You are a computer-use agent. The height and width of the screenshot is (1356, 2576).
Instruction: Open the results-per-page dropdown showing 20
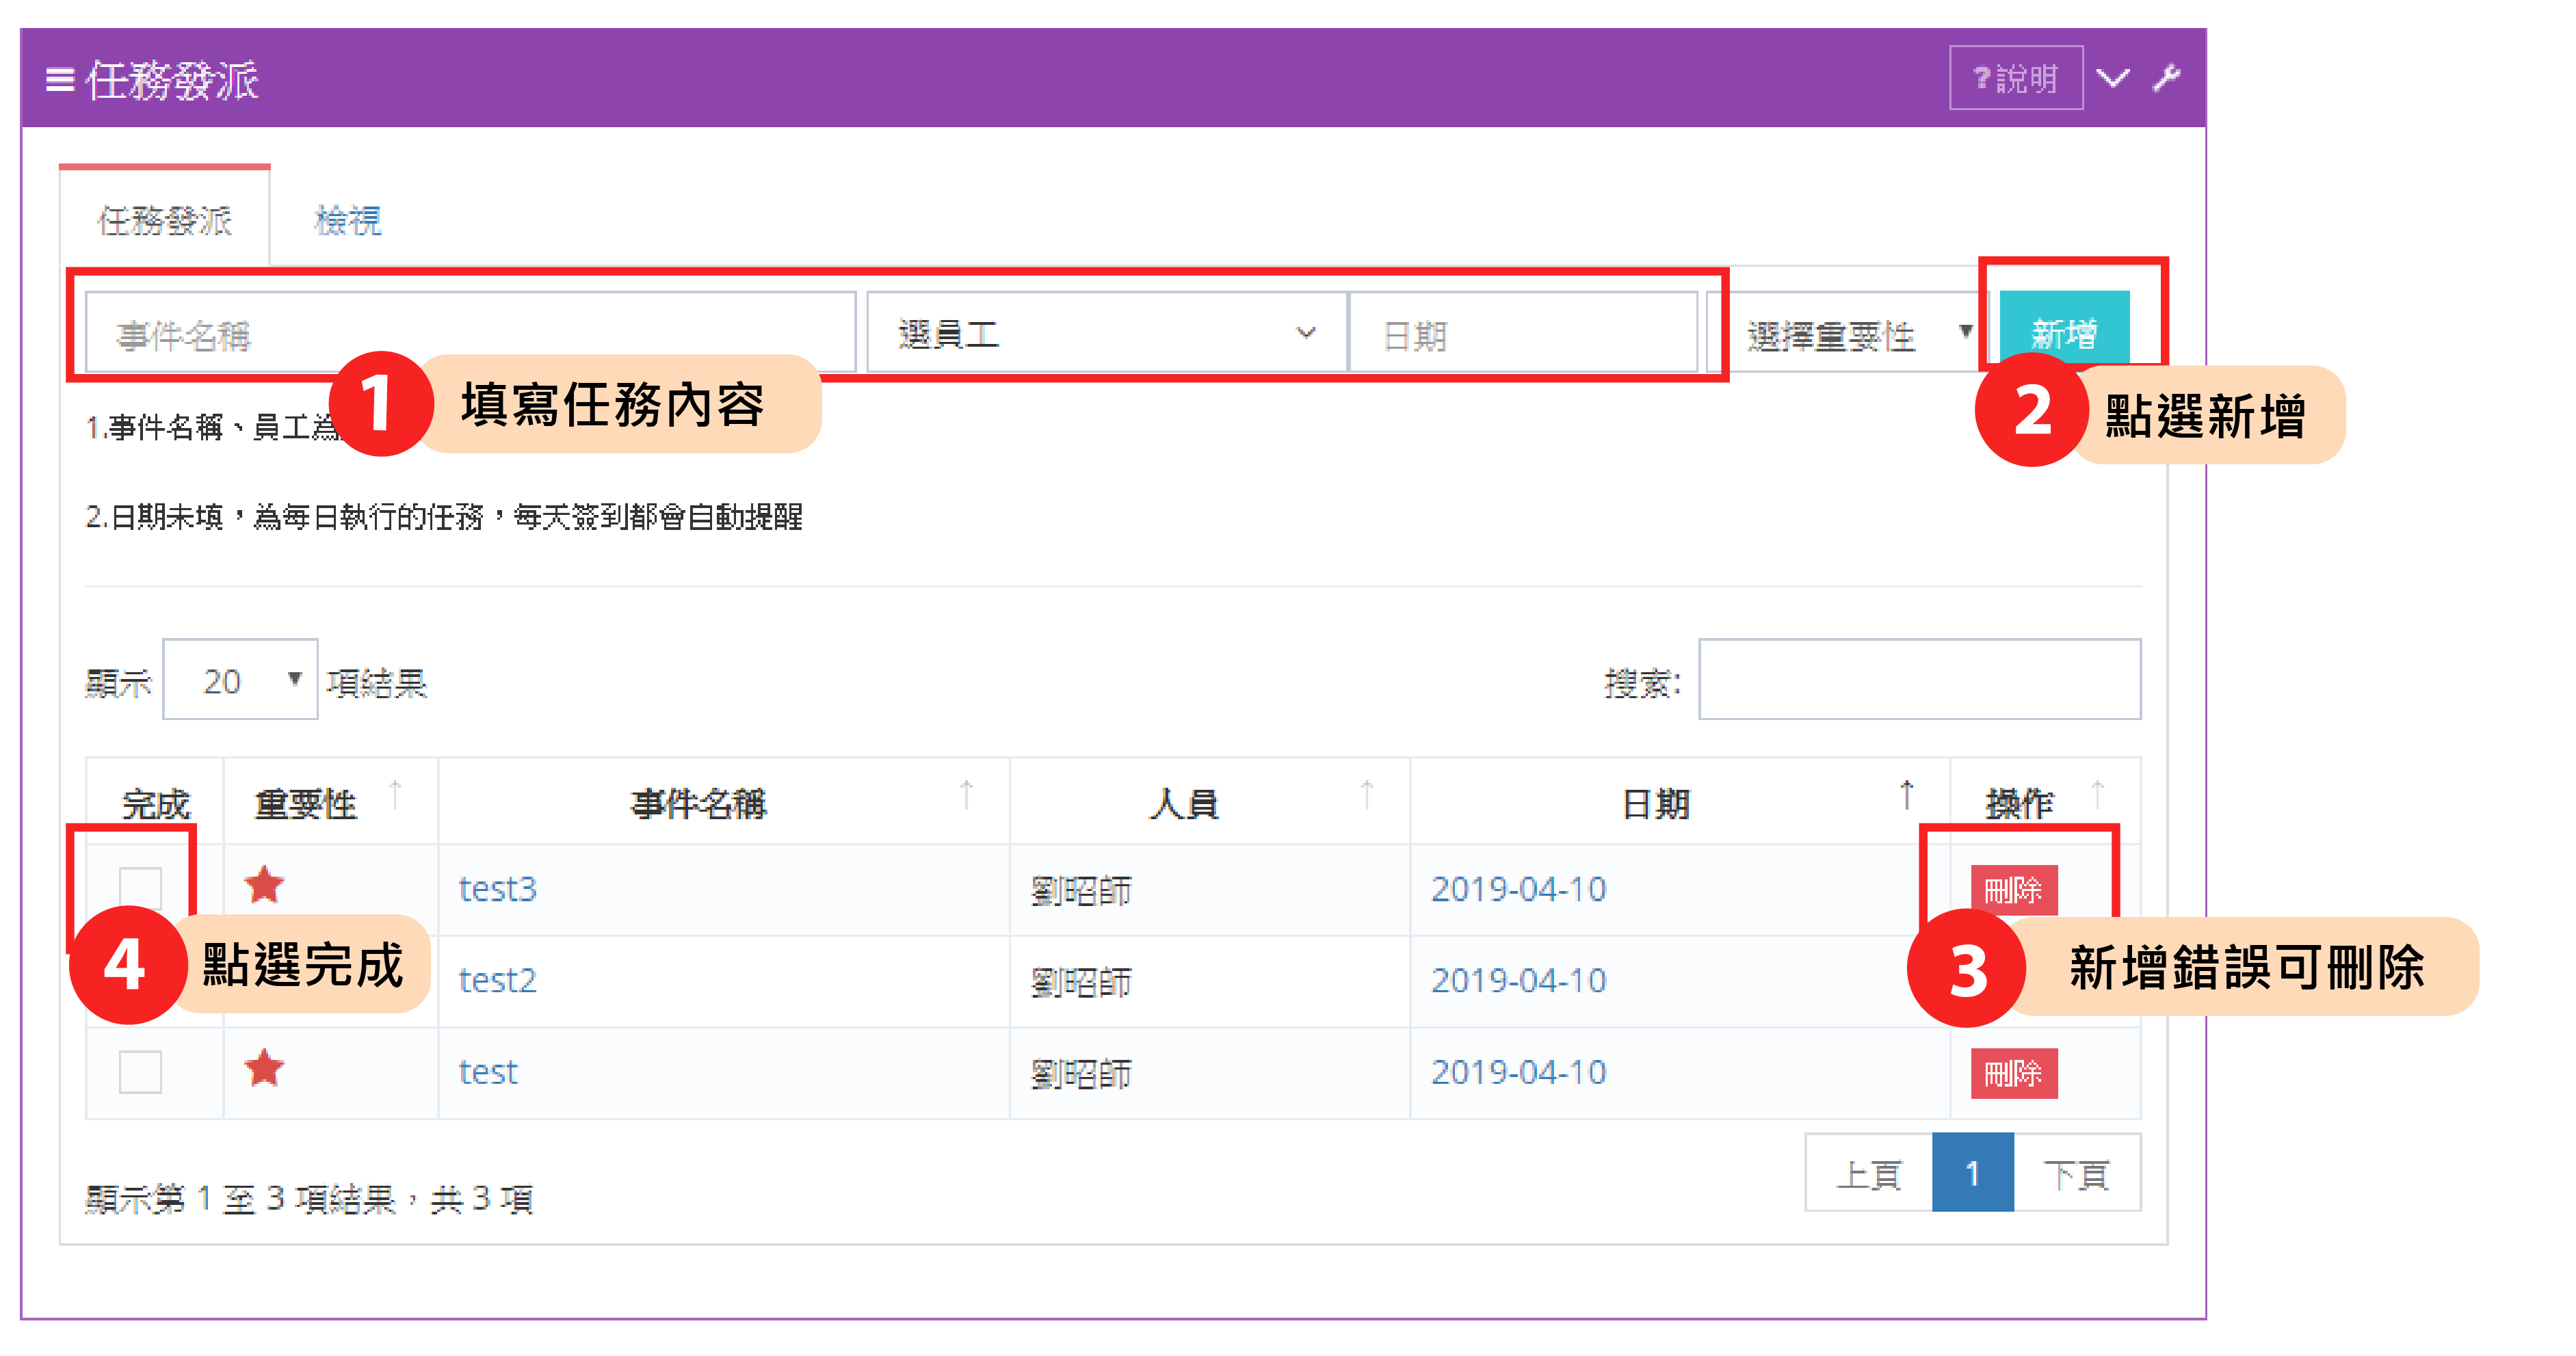[240, 680]
